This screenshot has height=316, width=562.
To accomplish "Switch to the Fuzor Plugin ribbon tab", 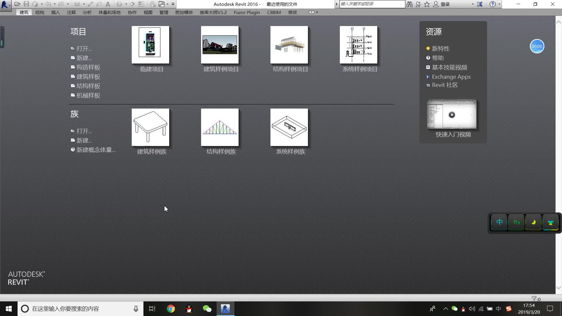I will (247, 12).
